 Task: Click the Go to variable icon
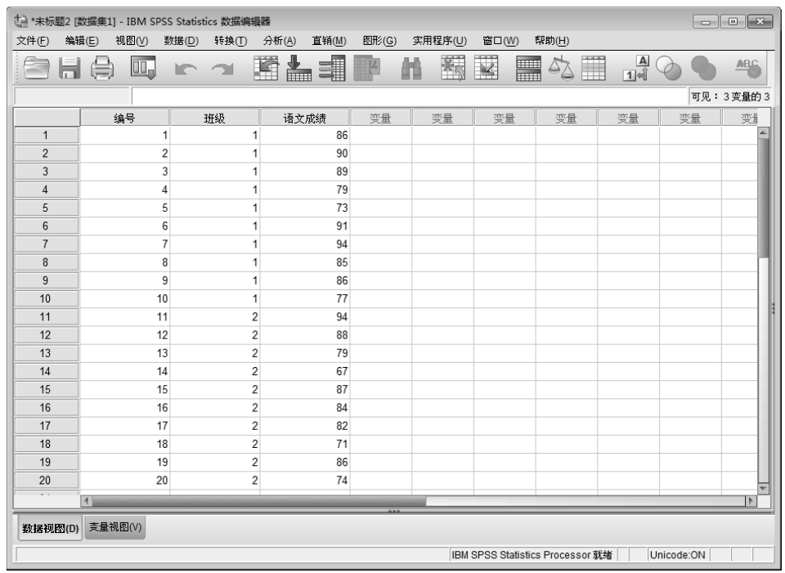299,68
